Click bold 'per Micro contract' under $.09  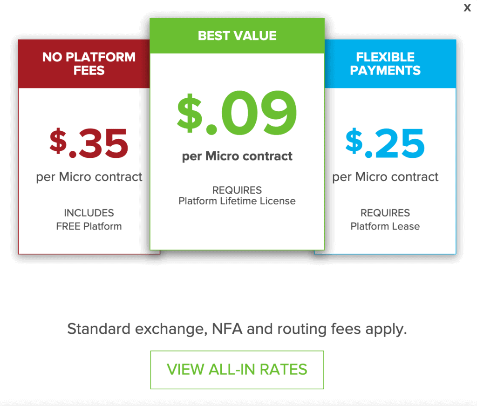coord(237,156)
